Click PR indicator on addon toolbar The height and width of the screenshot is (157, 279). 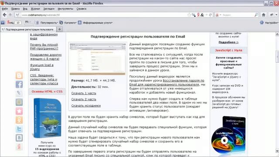click(x=28, y=22)
